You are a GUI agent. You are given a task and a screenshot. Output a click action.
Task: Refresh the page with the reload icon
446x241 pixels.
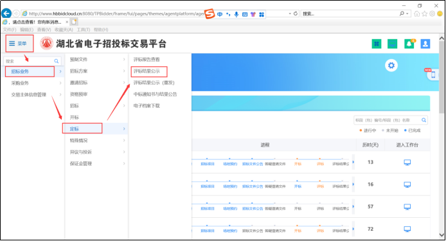296,13
